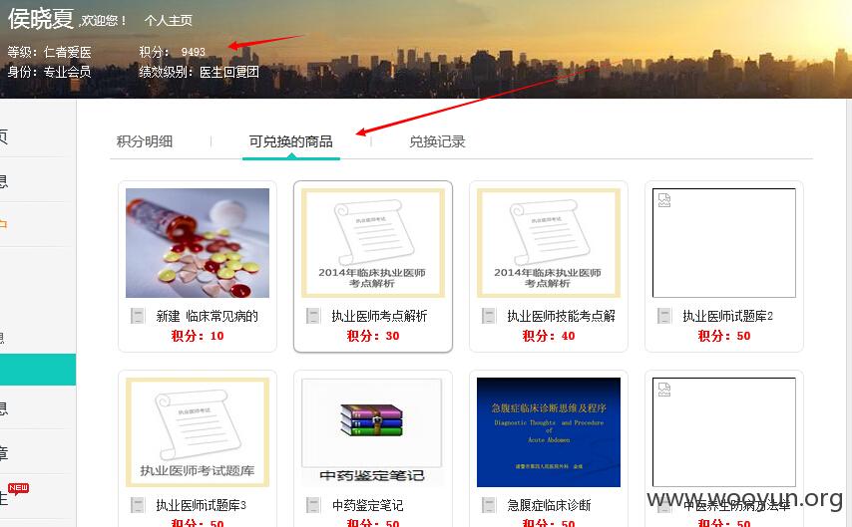The width and height of the screenshot is (852, 527).
Task: Open the 执业医师技能考点解 title link
Action: [562, 316]
